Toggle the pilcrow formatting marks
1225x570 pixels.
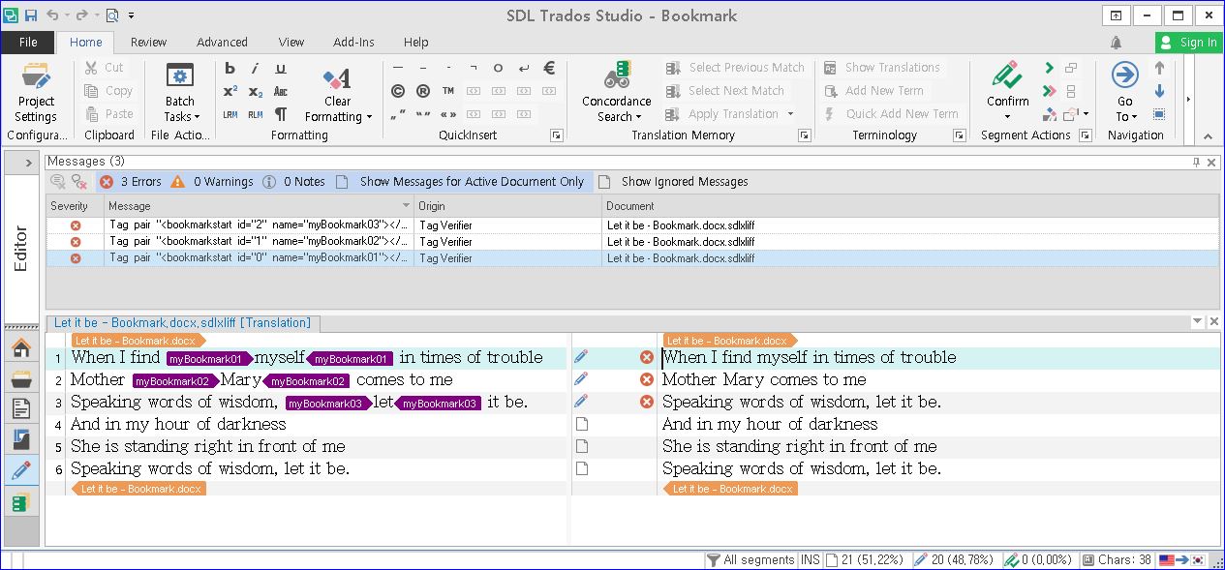[x=281, y=114]
